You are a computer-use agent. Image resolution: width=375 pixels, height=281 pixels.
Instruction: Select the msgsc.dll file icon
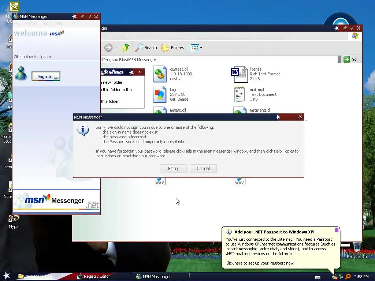tap(160, 110)
